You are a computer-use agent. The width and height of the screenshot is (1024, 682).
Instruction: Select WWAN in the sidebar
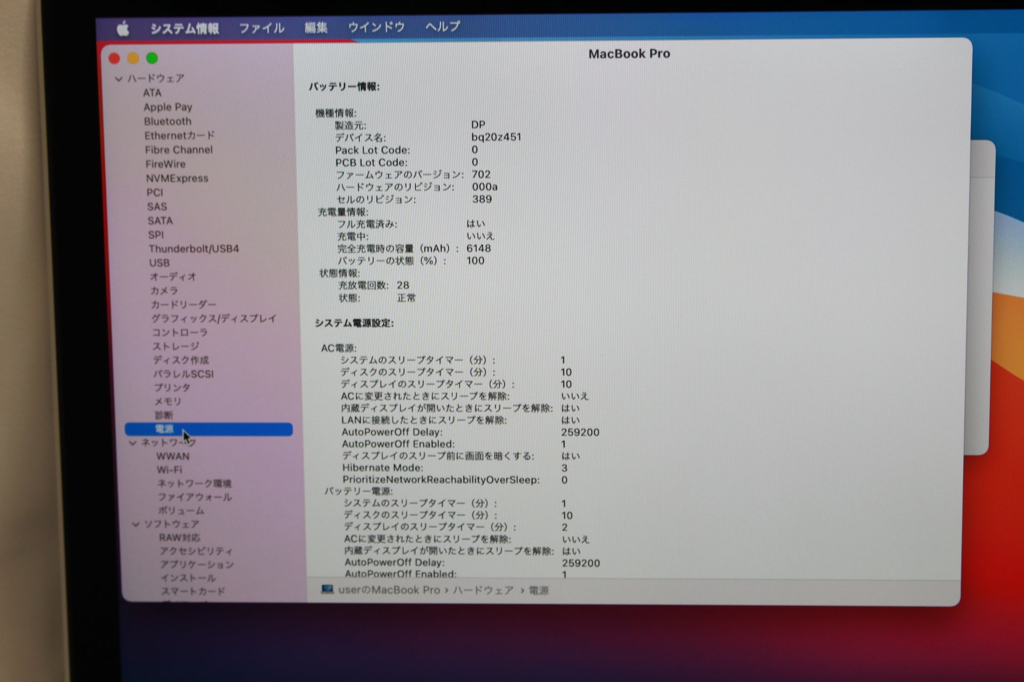(x=173, y=456)
